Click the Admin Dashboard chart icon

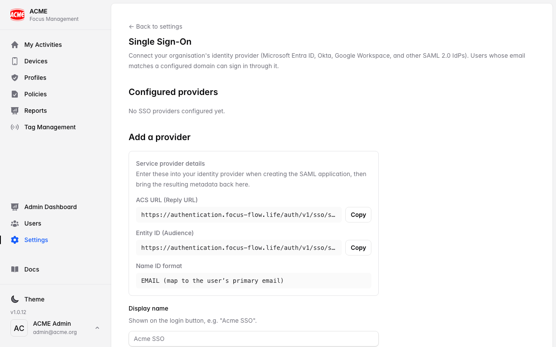[x=15, y=207]
